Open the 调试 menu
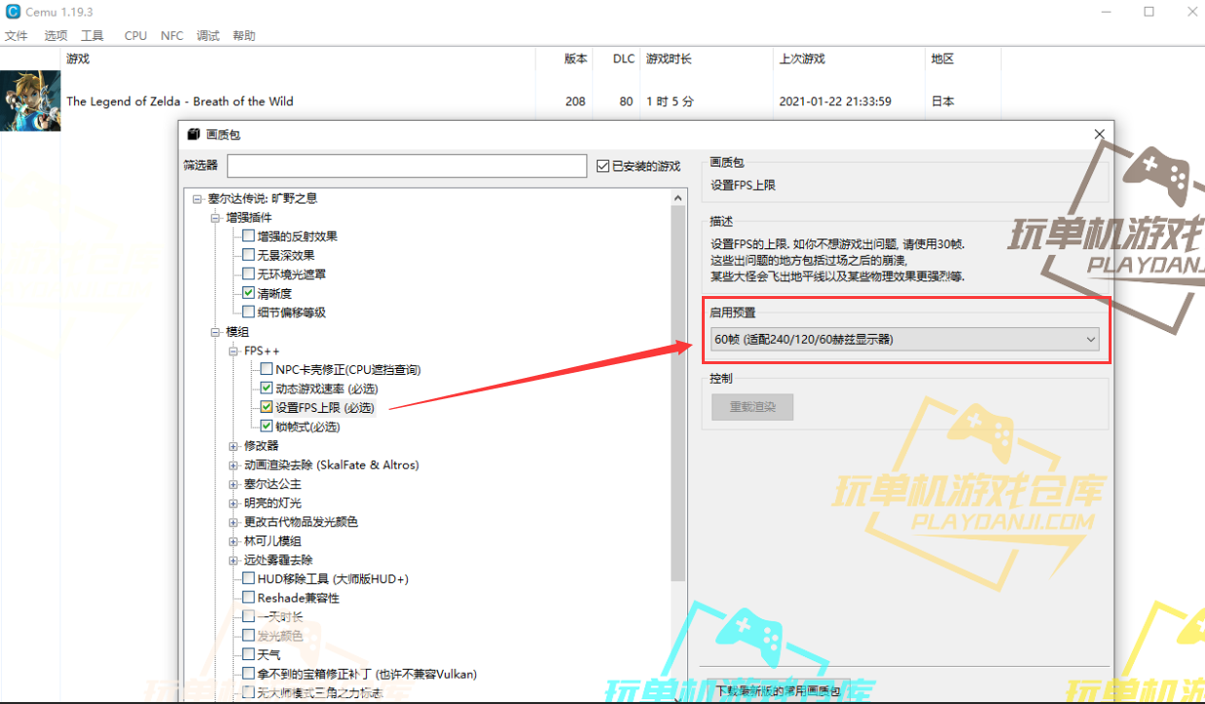1205x704 pixels. [208, 36]
